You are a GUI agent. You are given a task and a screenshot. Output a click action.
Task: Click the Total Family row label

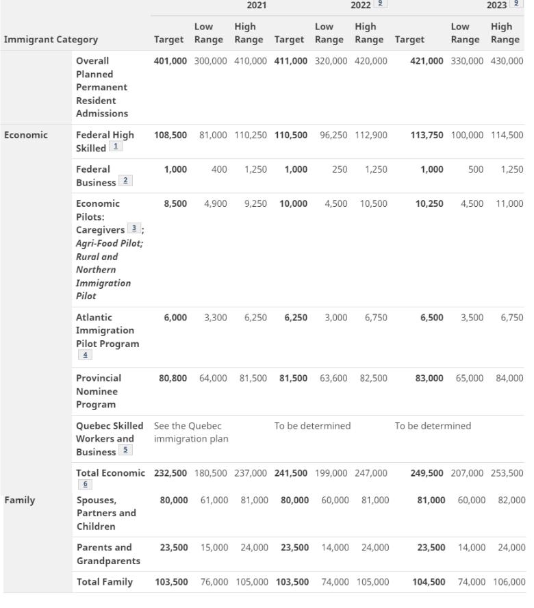[105, 582]
